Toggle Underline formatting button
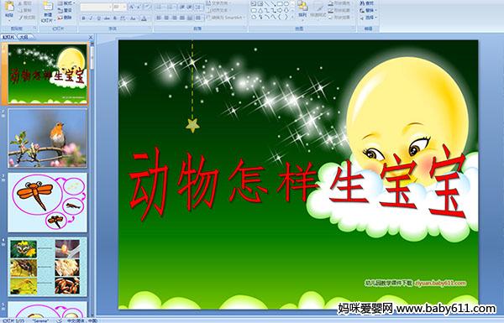 click(98, 18)
